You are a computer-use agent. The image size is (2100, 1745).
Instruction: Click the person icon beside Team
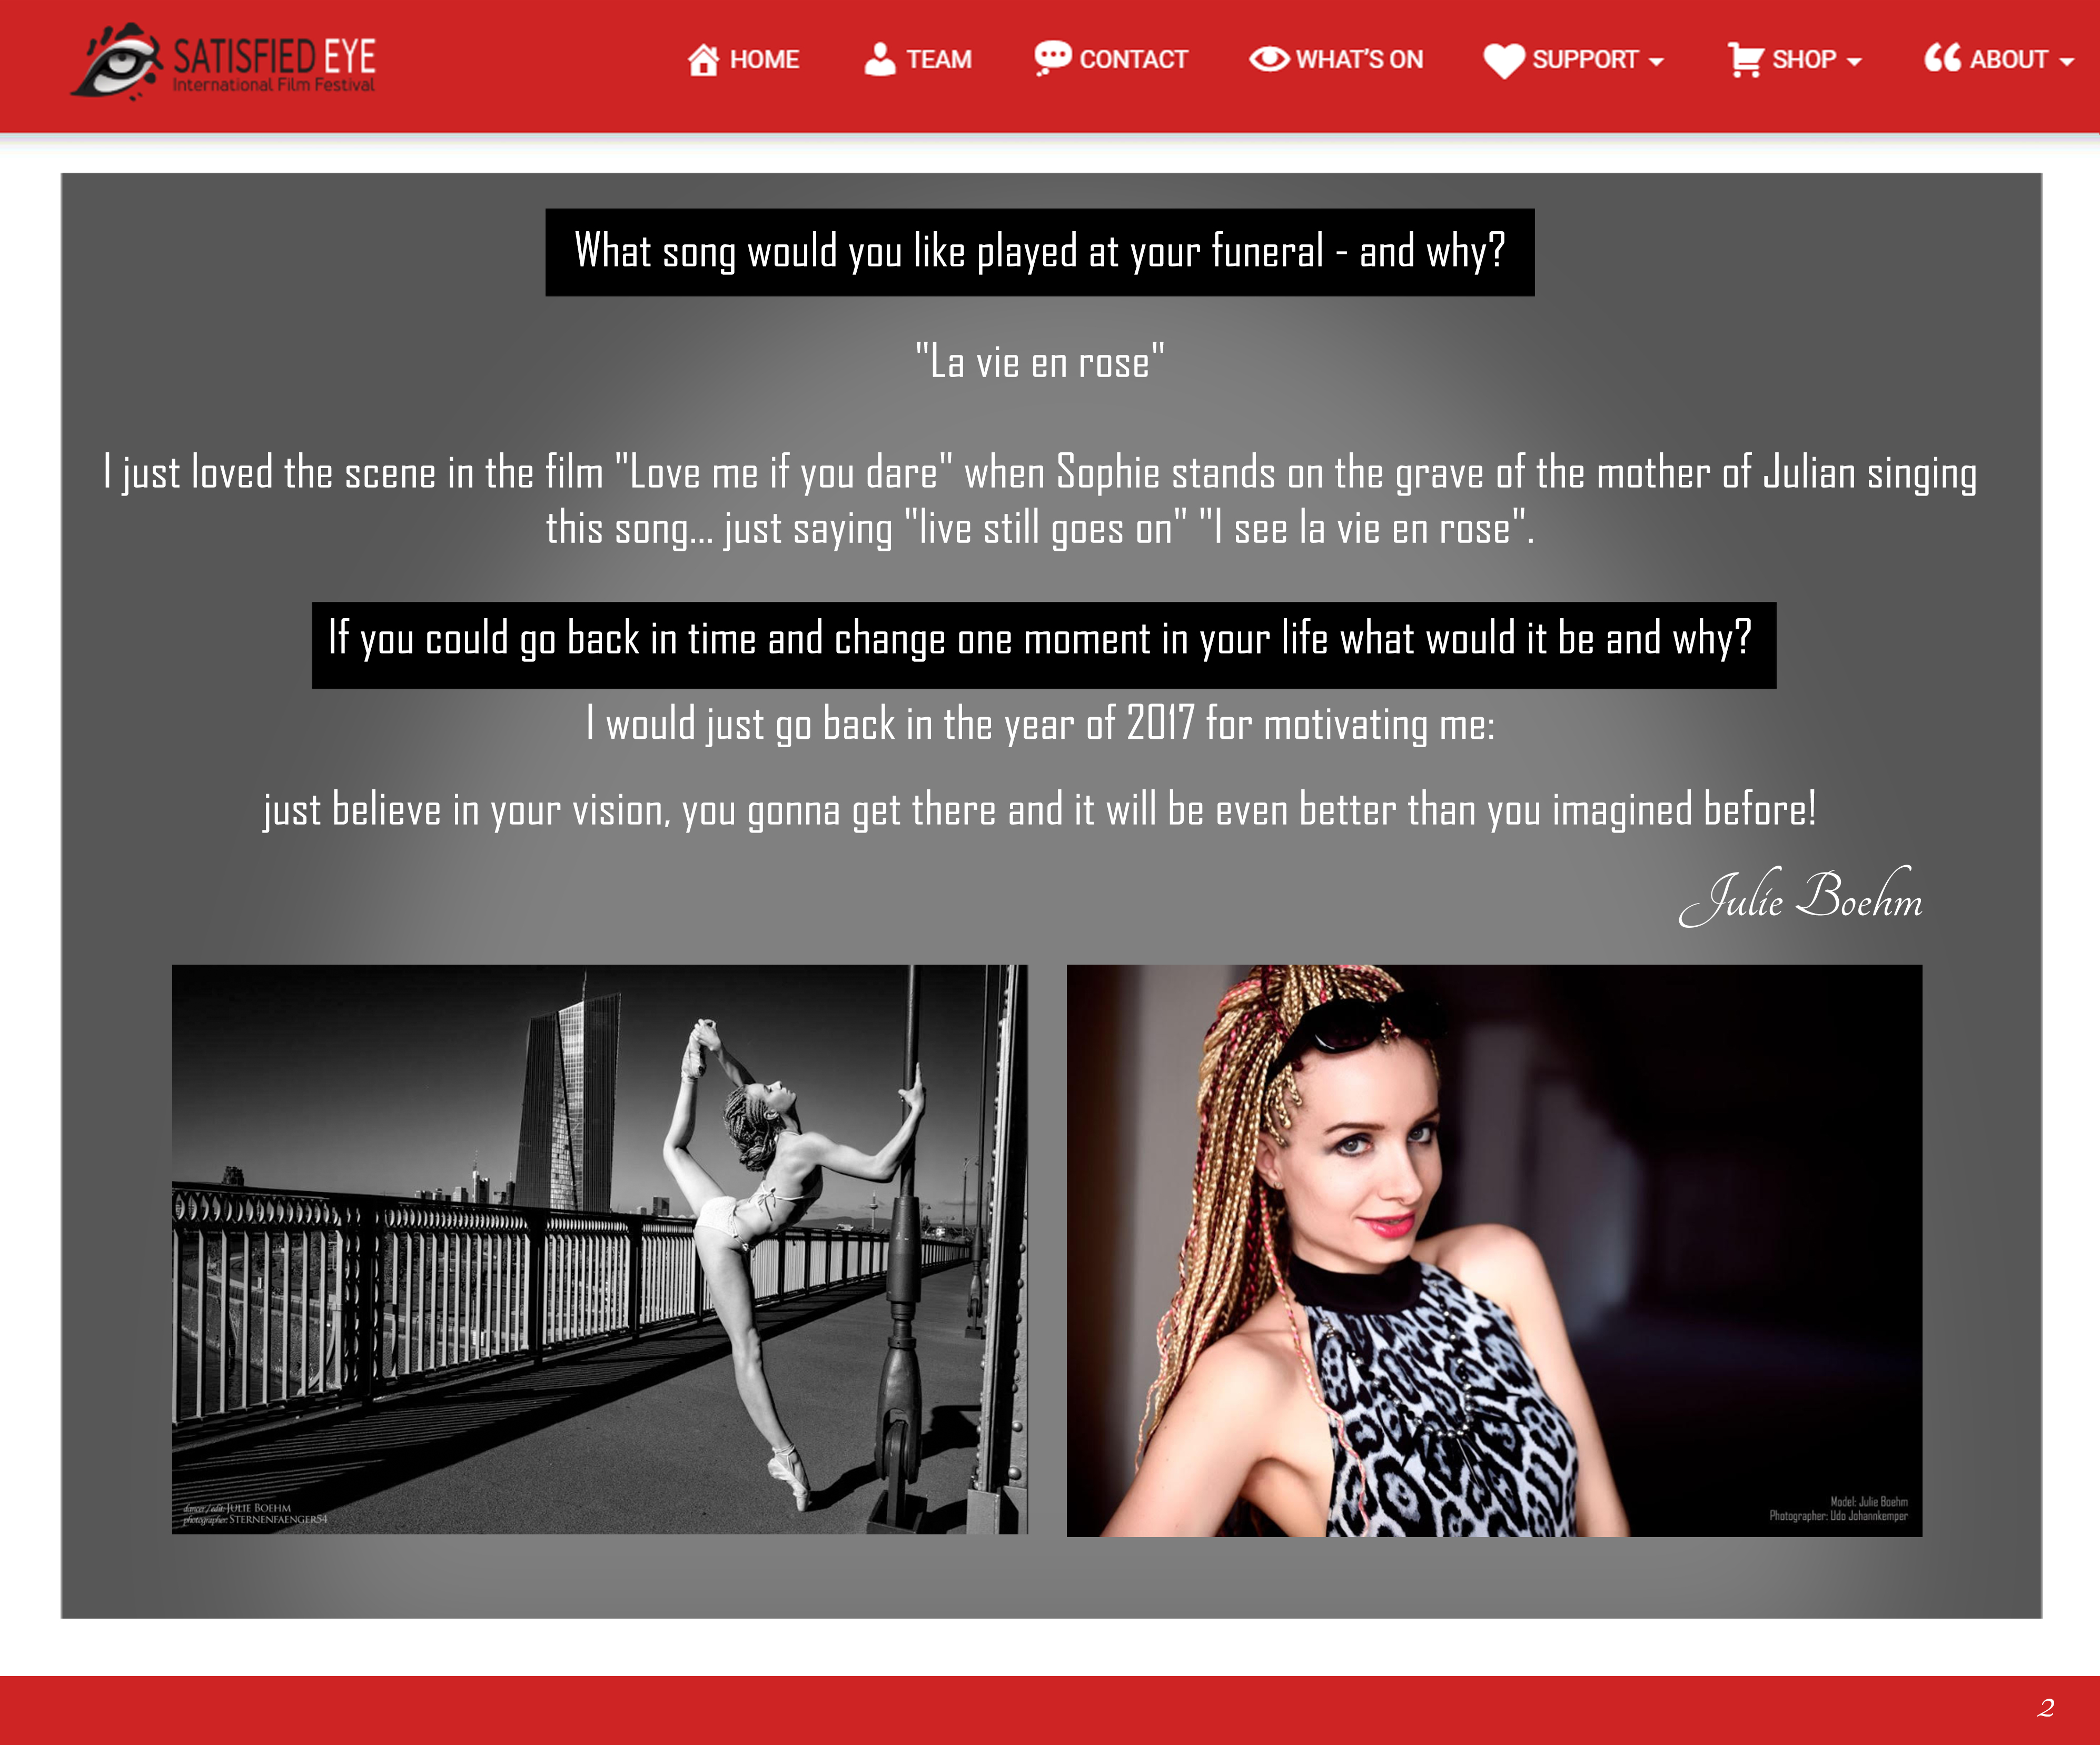879,59
